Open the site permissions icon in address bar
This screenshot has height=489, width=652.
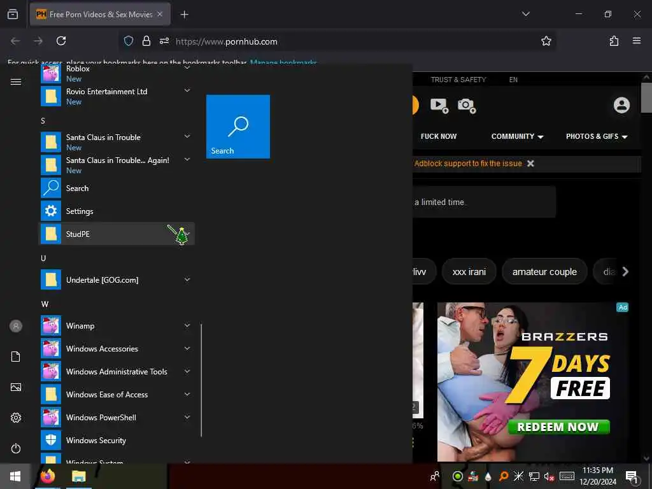click(164, 41)
